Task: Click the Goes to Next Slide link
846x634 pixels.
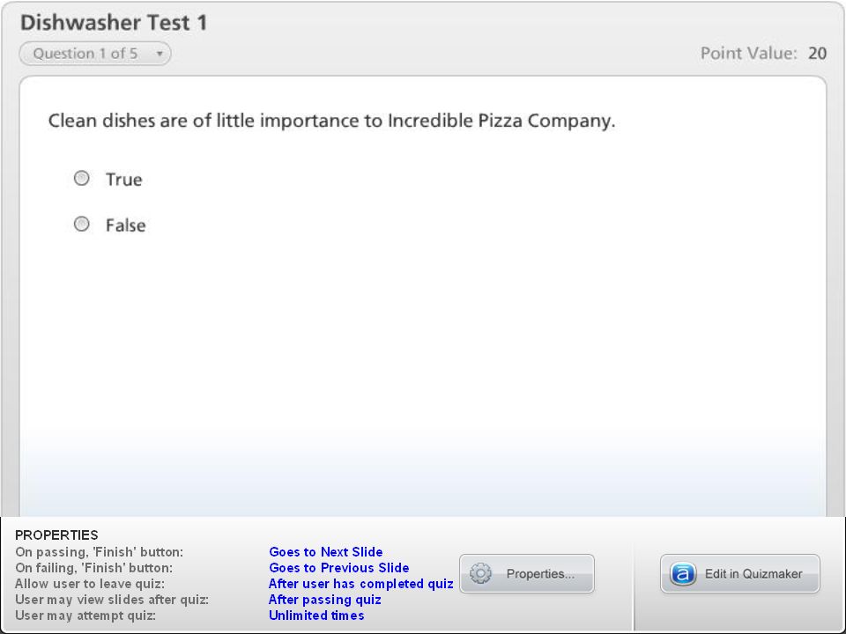Action: coord(326,552)
